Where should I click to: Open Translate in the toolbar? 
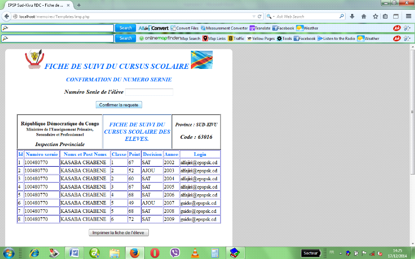click(x=260, y=28)
